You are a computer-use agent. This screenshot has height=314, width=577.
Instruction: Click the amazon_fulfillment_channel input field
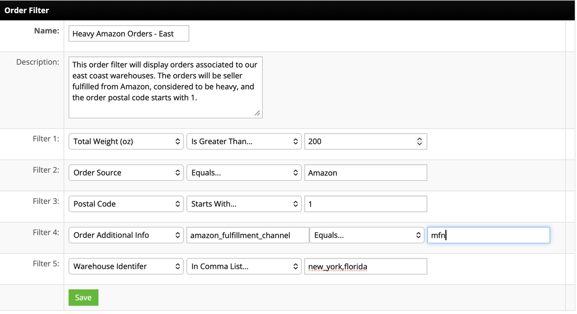click(248, 235)
